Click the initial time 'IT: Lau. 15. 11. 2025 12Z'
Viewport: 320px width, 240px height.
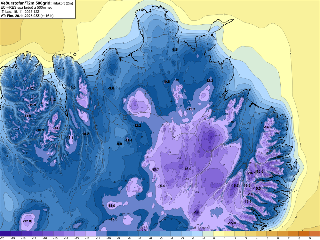pos(19,12)
